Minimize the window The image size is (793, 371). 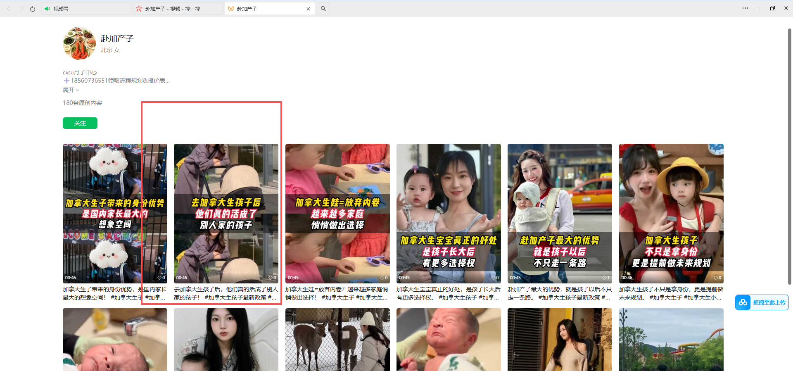[759, 8]
